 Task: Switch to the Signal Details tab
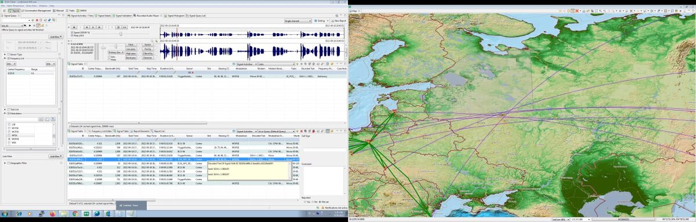[103, 16]
